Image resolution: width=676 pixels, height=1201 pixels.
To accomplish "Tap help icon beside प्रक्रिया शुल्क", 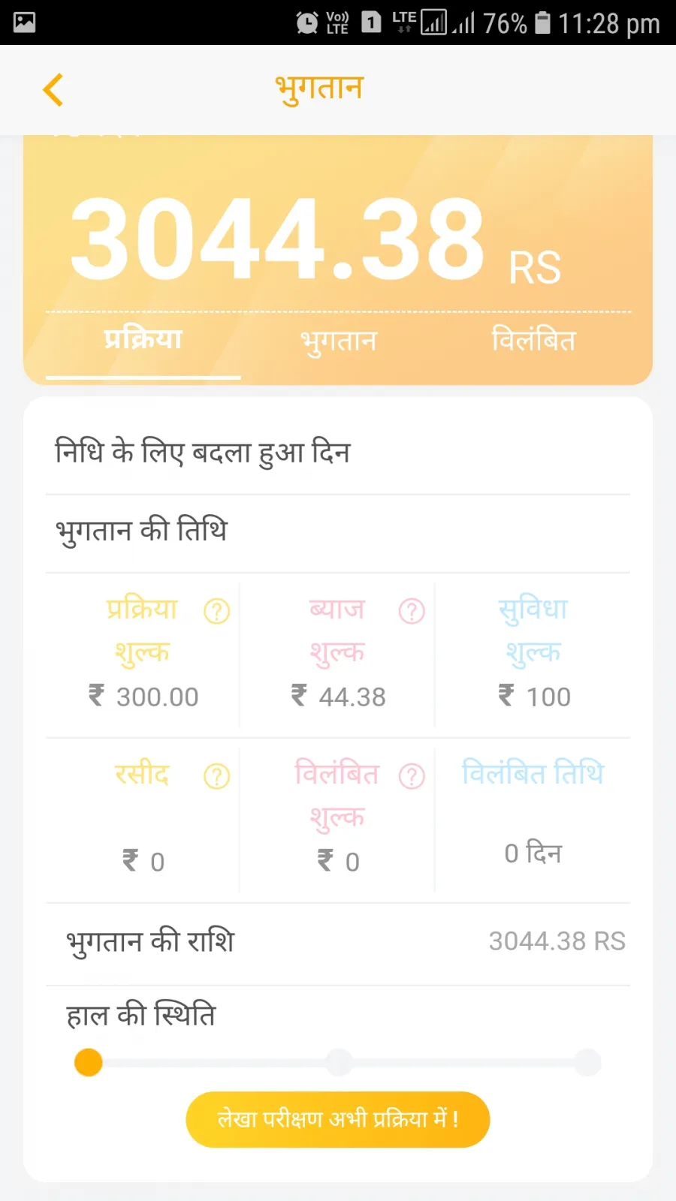I will 217,611.
